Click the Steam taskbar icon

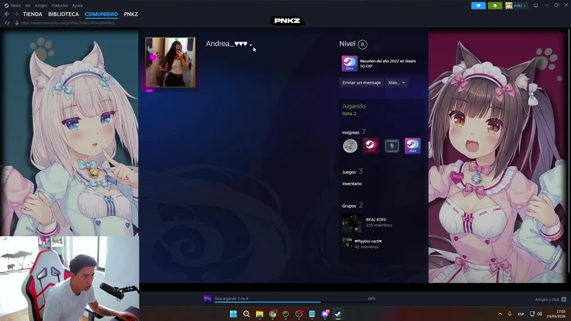click(338, 314)
